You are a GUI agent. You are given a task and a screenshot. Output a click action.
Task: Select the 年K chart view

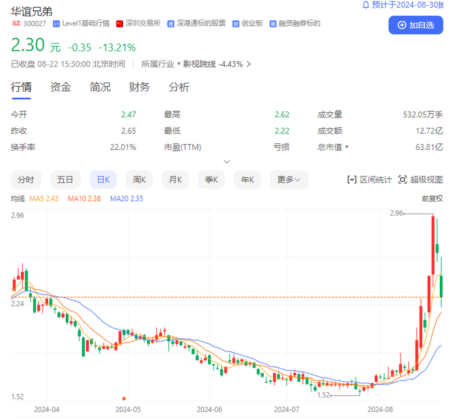pos(248,180)
